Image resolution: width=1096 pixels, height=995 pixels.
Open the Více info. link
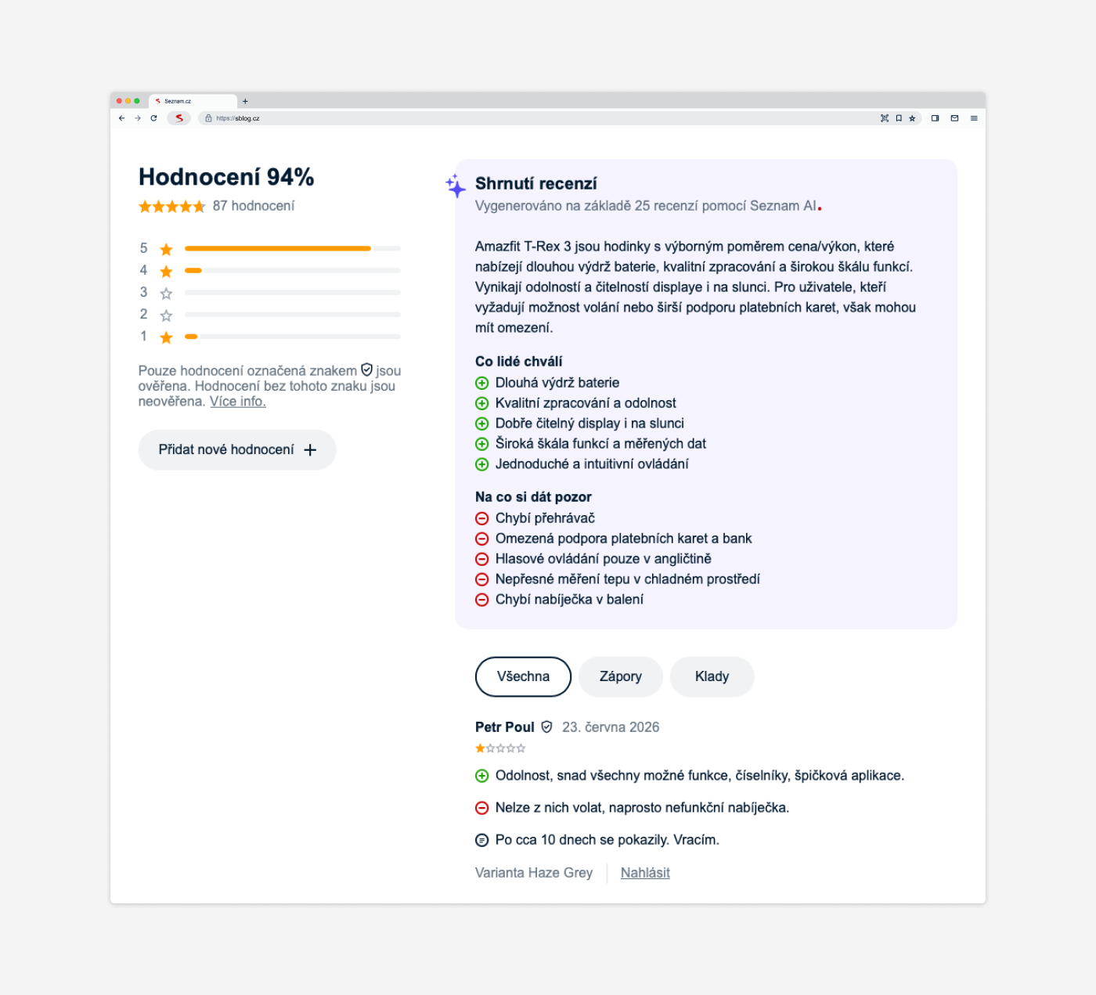[x=238, y=401]
